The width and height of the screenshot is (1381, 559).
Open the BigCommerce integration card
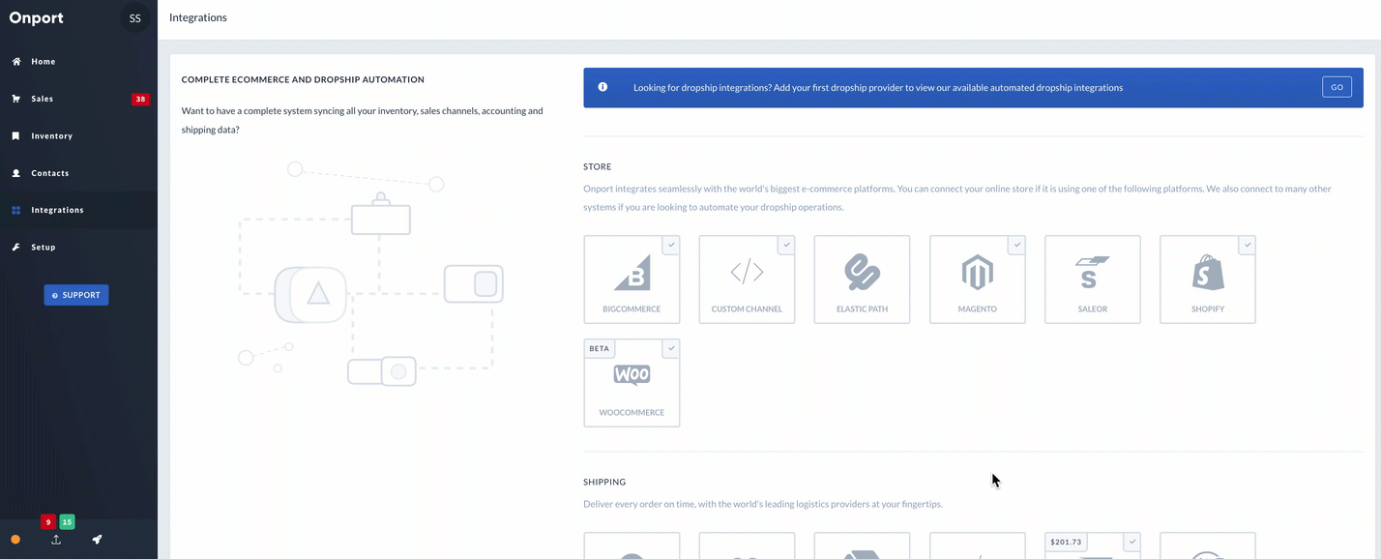[632, 279]
